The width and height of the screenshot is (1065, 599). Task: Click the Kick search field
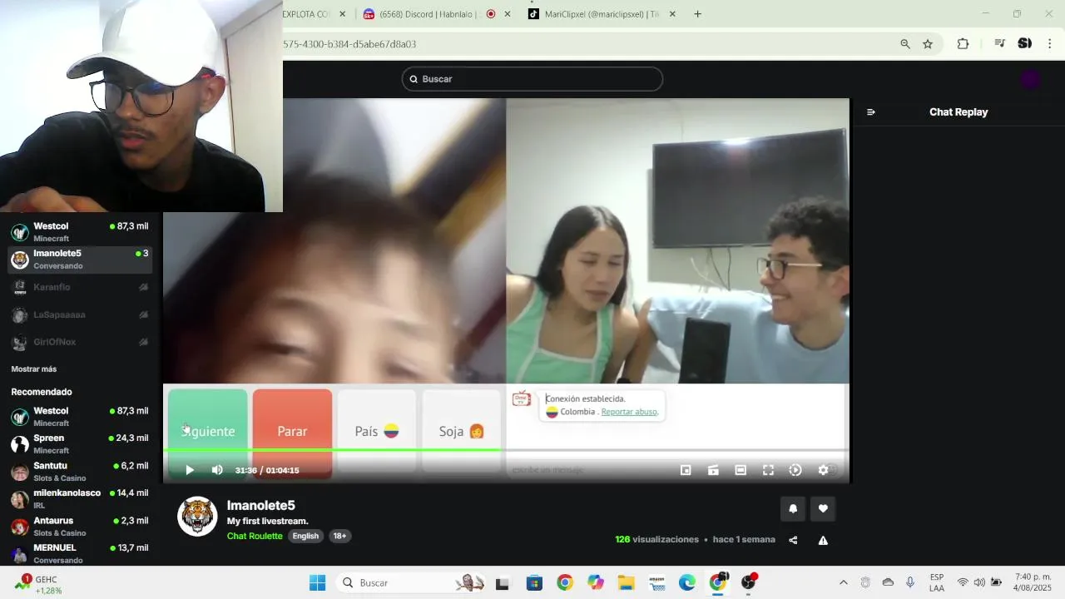coord(532,79)
